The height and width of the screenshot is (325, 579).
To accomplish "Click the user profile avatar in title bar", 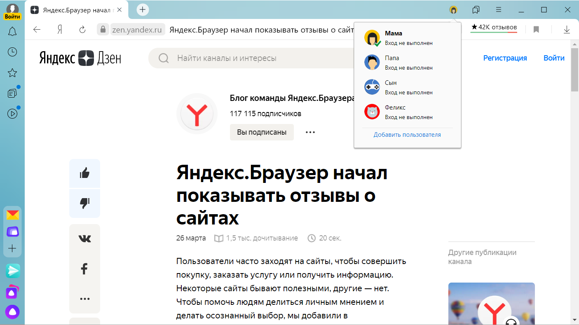I will tap(453, 9).
